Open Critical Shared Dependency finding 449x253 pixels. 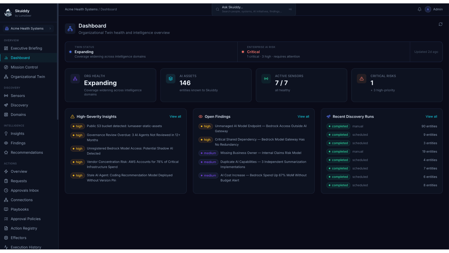(x=254, y=142)
